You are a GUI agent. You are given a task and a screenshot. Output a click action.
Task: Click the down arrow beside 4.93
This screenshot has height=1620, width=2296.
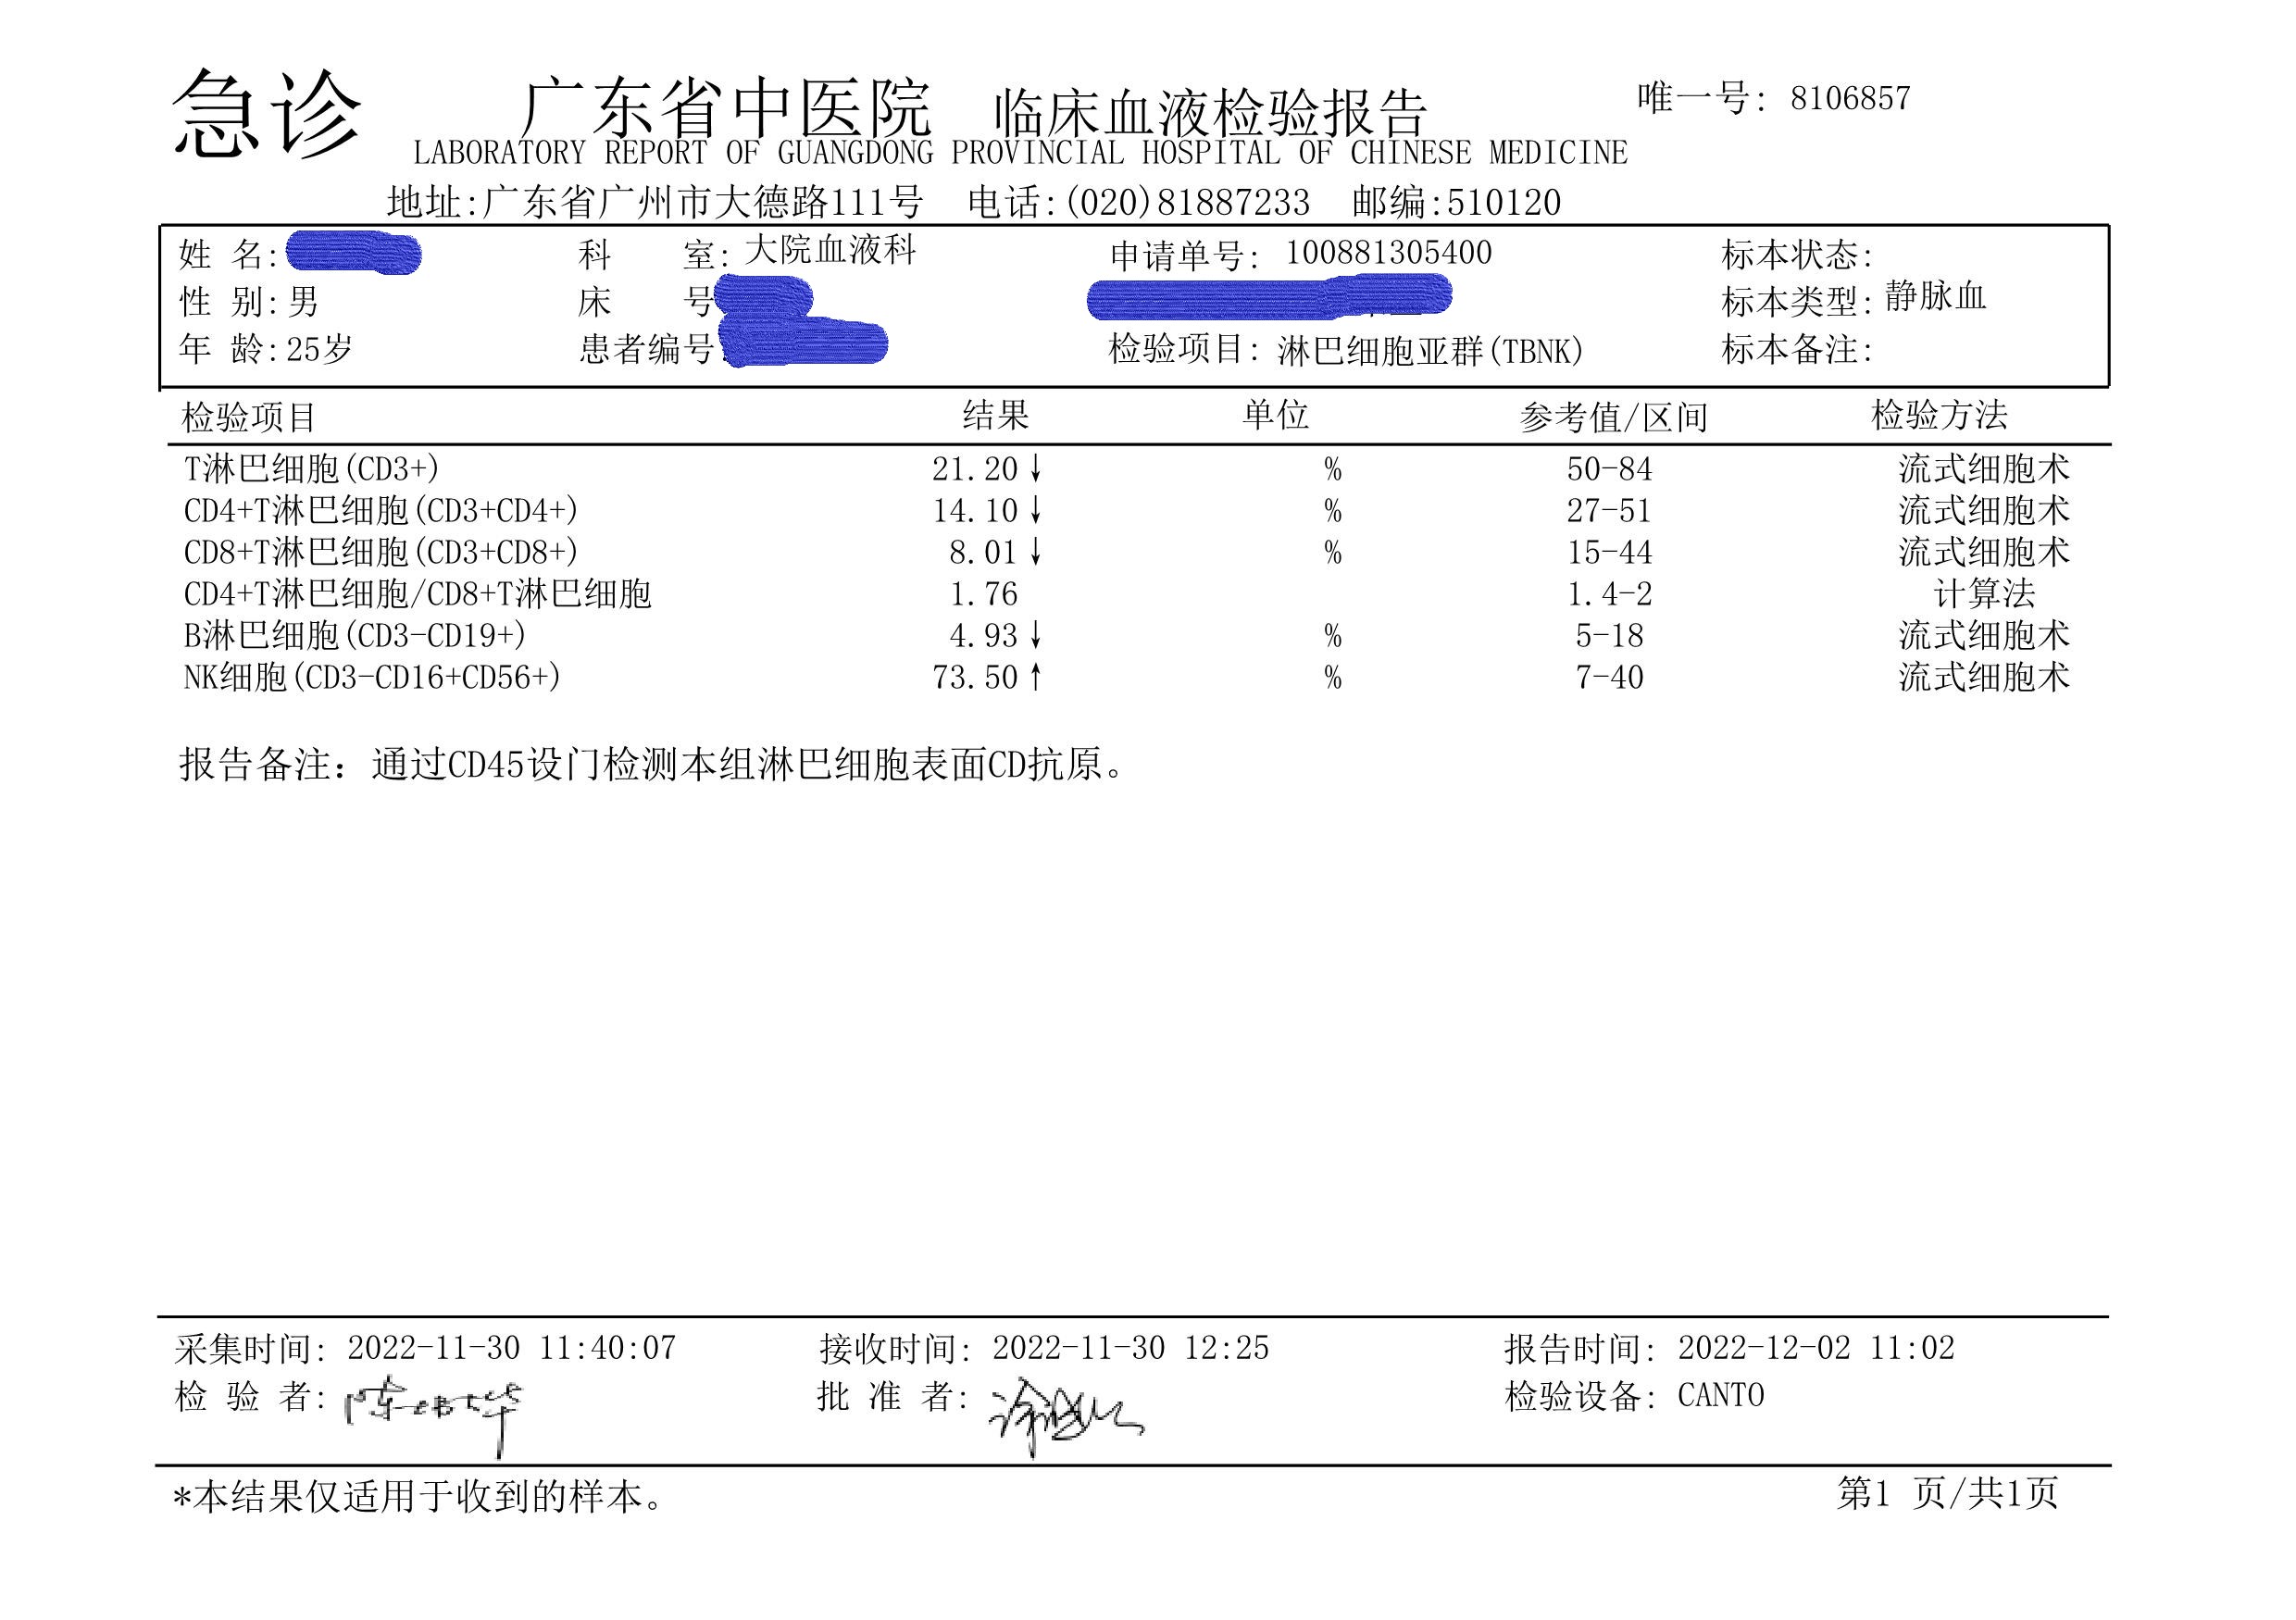pos(1036,636)
